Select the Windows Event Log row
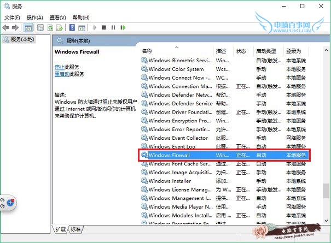Viewport: 331px width, 243px height. click(224, 146)
